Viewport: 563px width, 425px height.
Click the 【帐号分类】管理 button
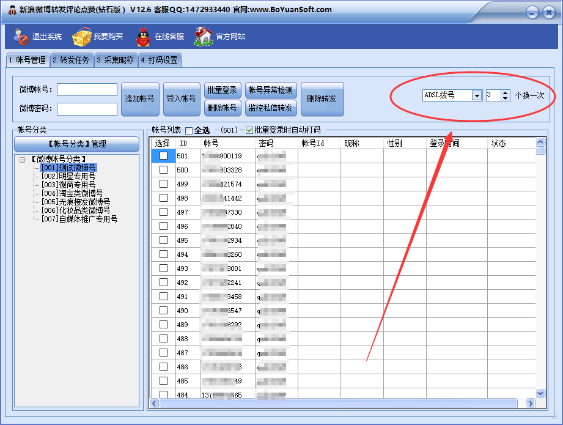[76, 144]
